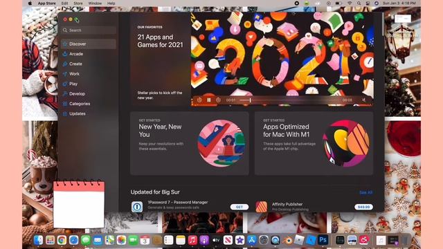This screenshot has width=443, height=249.
Task: Open the App Store menu
Action: point(46,3)
